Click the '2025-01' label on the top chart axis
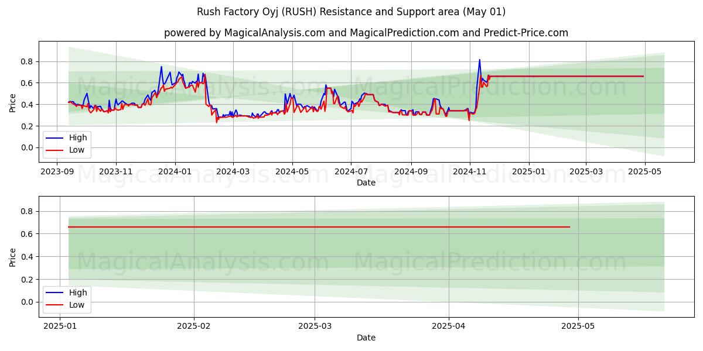Viewport: 703px width, 351px height. pos(529,171)
